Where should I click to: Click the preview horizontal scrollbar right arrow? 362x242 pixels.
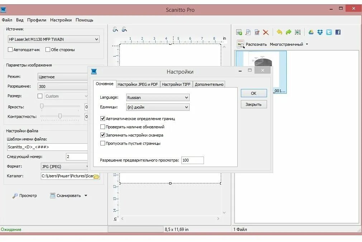tap(218, 218)
